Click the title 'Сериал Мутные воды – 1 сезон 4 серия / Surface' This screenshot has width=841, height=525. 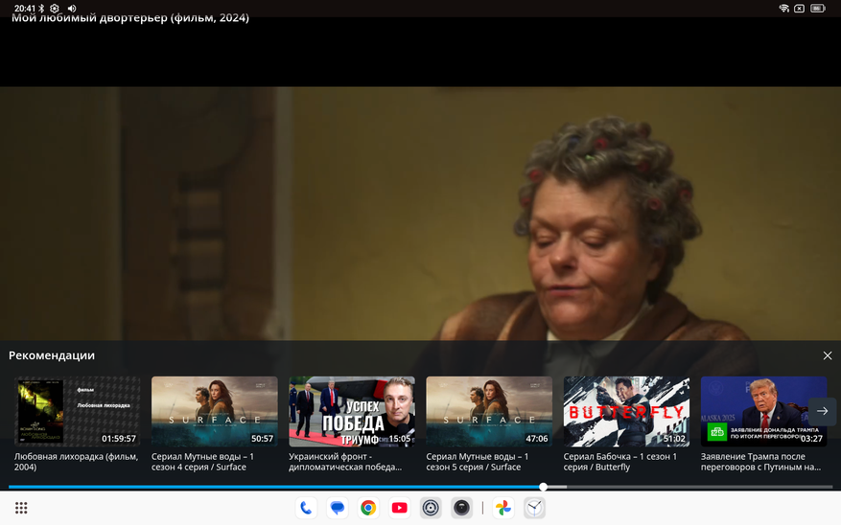point(202,462)
